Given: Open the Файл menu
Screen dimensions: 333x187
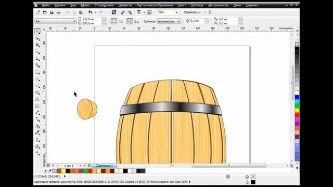Looking at the screenshot, I should pos(46,5).
